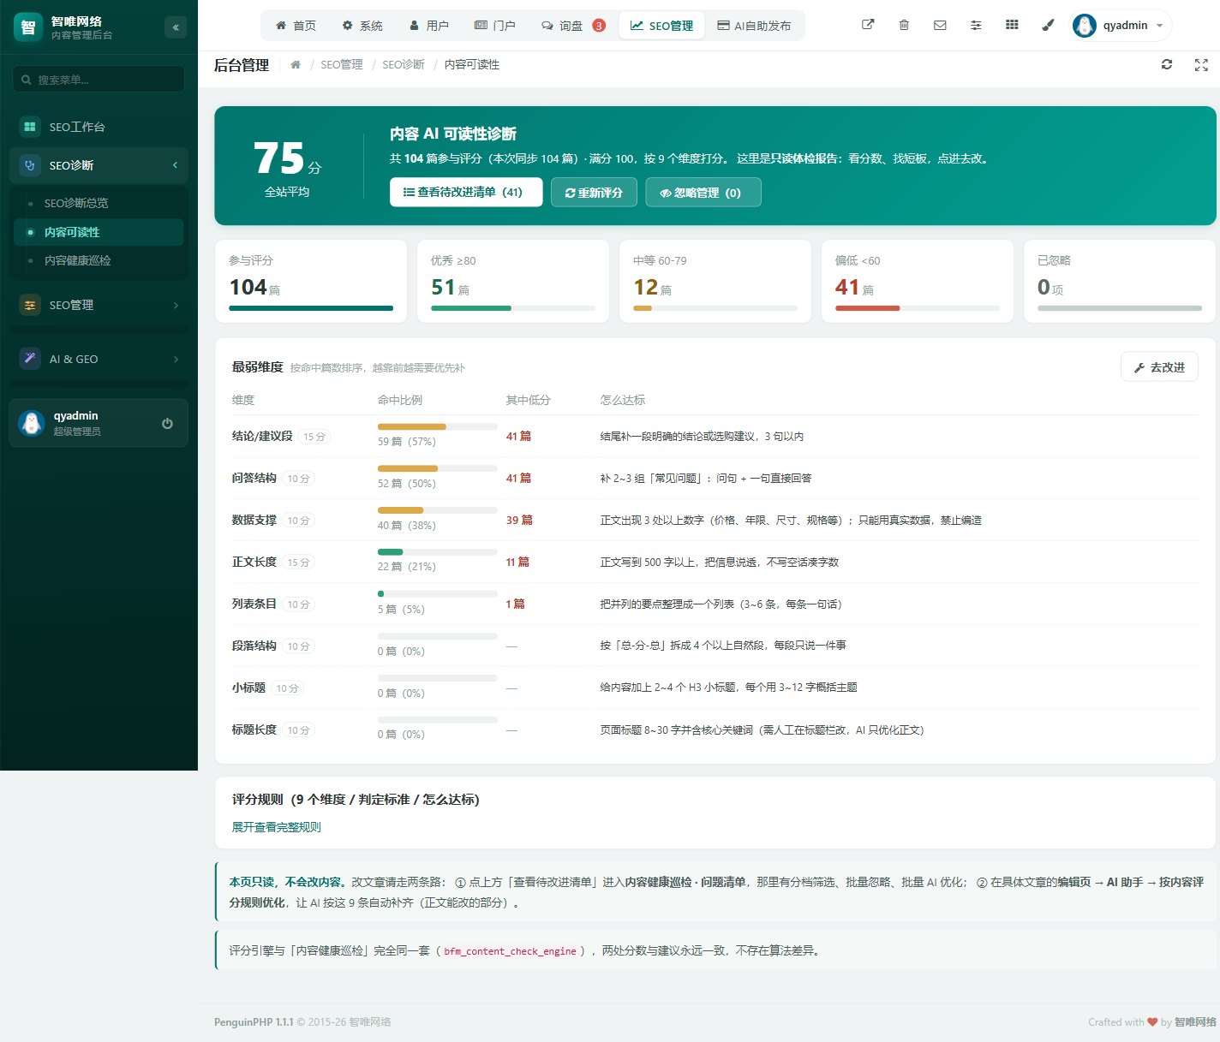
Task: Click the trash can icon in header
Action: [904, 25]
